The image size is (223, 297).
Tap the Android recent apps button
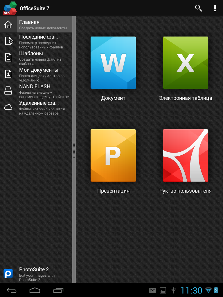[58, 290]
